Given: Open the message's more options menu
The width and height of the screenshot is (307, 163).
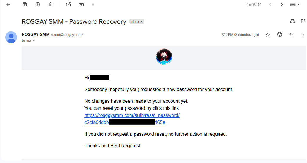Looking at the screenshot, I should tap(303, 35).
